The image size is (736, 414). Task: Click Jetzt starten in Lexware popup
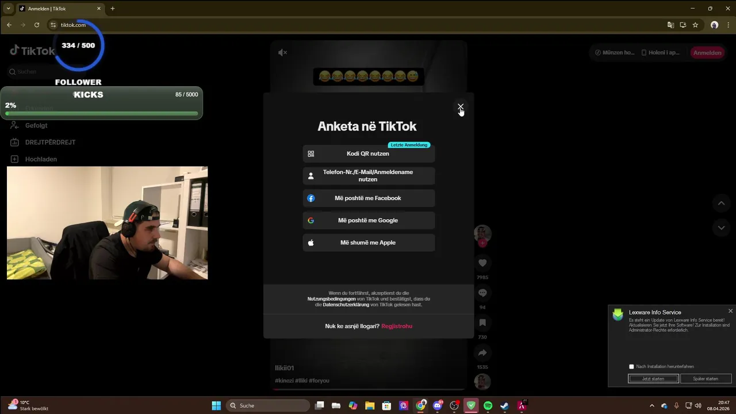click(x=653, y=379)
